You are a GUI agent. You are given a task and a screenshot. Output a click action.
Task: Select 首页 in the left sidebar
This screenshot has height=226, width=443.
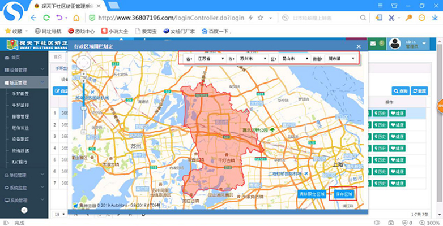click(x=16, y=58)
